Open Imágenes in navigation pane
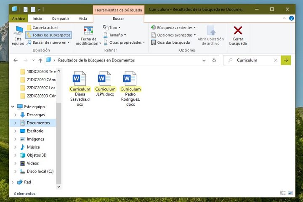The height and width of the screenshot is (202, 303). click(x=32, y=139)
